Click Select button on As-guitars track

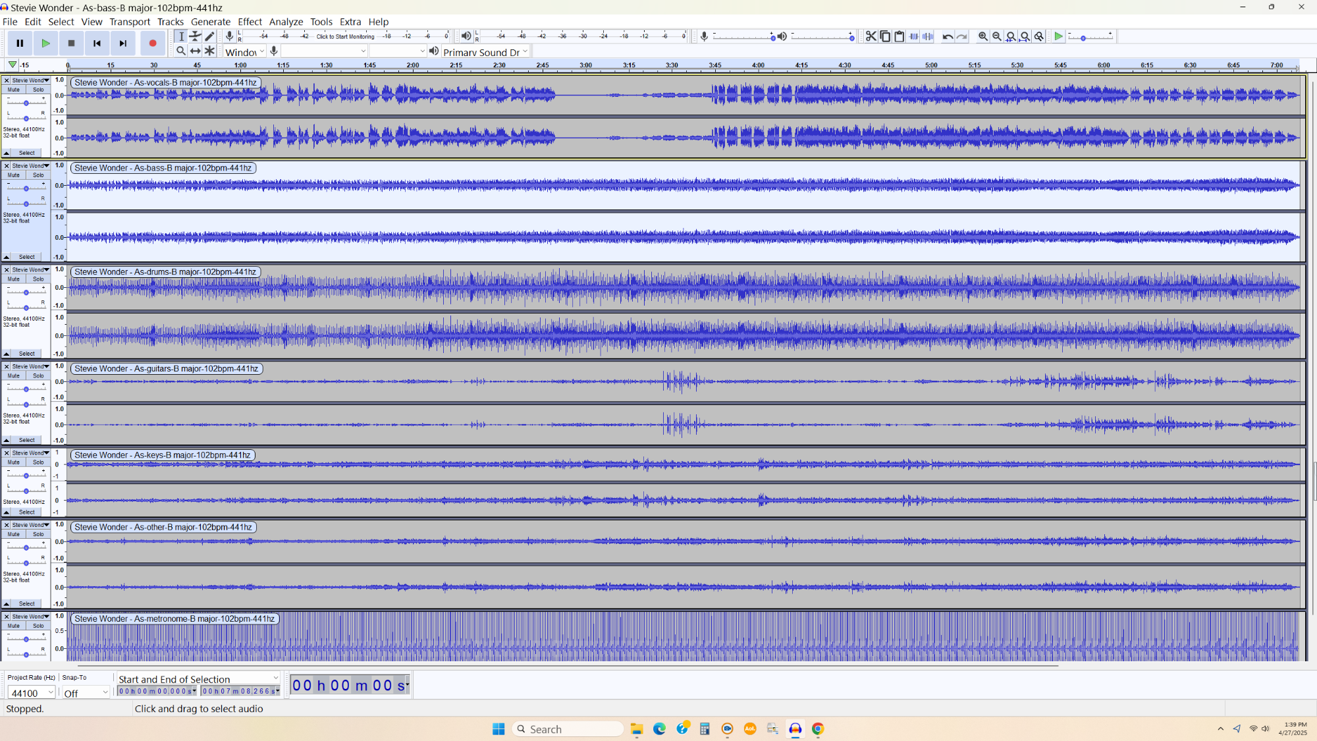click(26, 440)
